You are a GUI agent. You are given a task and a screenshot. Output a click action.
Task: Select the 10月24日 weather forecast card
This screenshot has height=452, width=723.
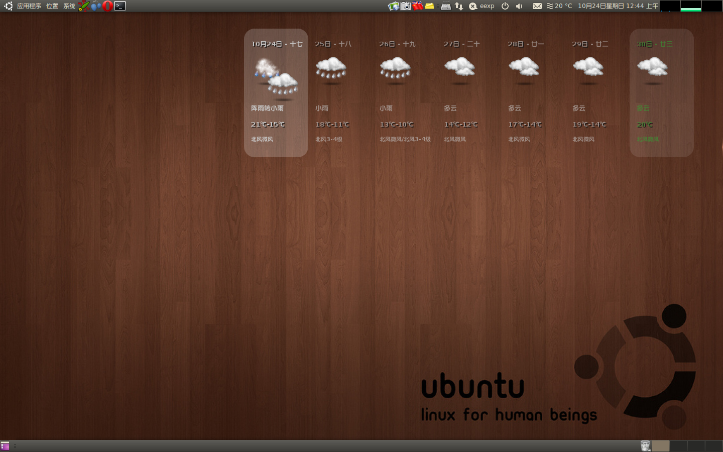coord(276,93)
